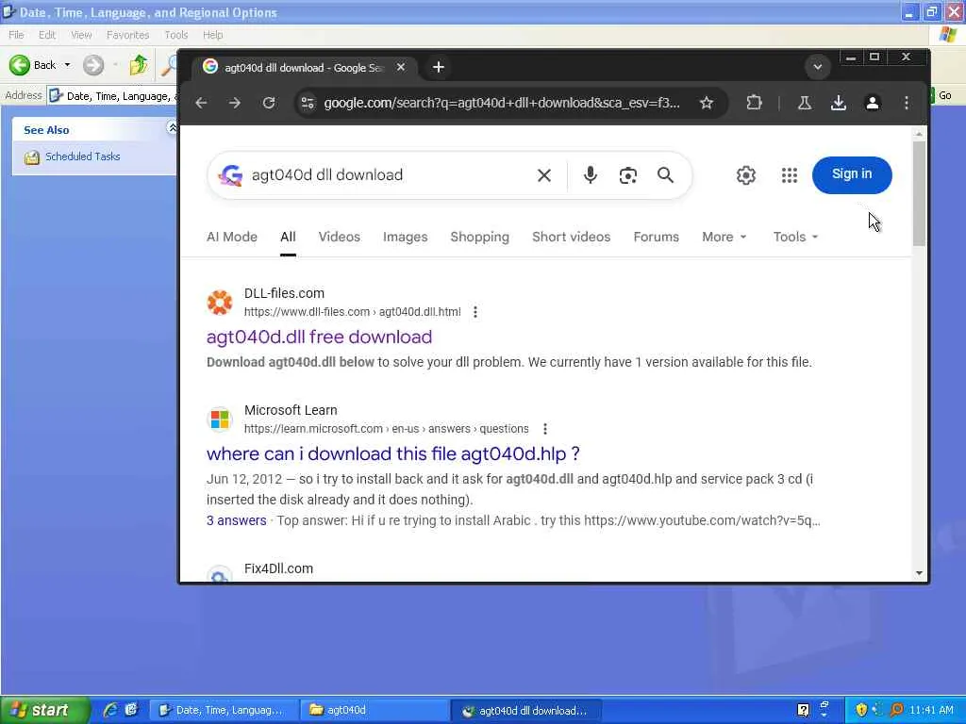Open Google apps grid
966x724 pixels.
click(790, 175)
